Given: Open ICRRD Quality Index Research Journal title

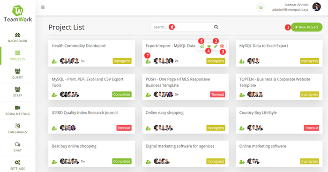Looking at the screenshot, I should [x=85, y=113].
